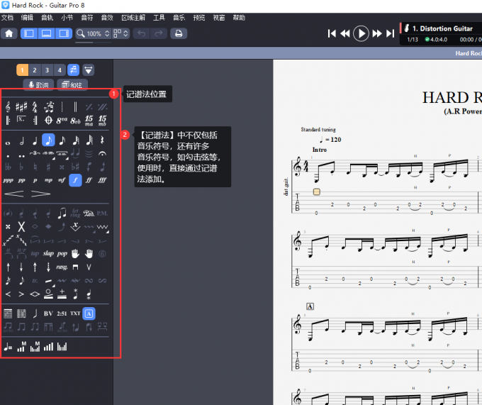Open the 工具 (Tools) menu

pos(159,18)
